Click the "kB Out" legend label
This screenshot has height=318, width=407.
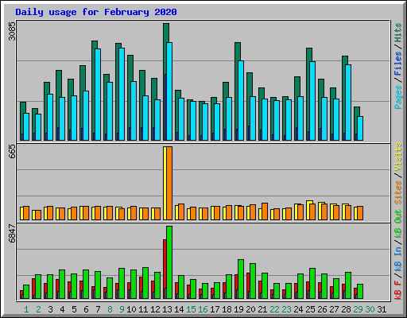[x=397, y=225]
